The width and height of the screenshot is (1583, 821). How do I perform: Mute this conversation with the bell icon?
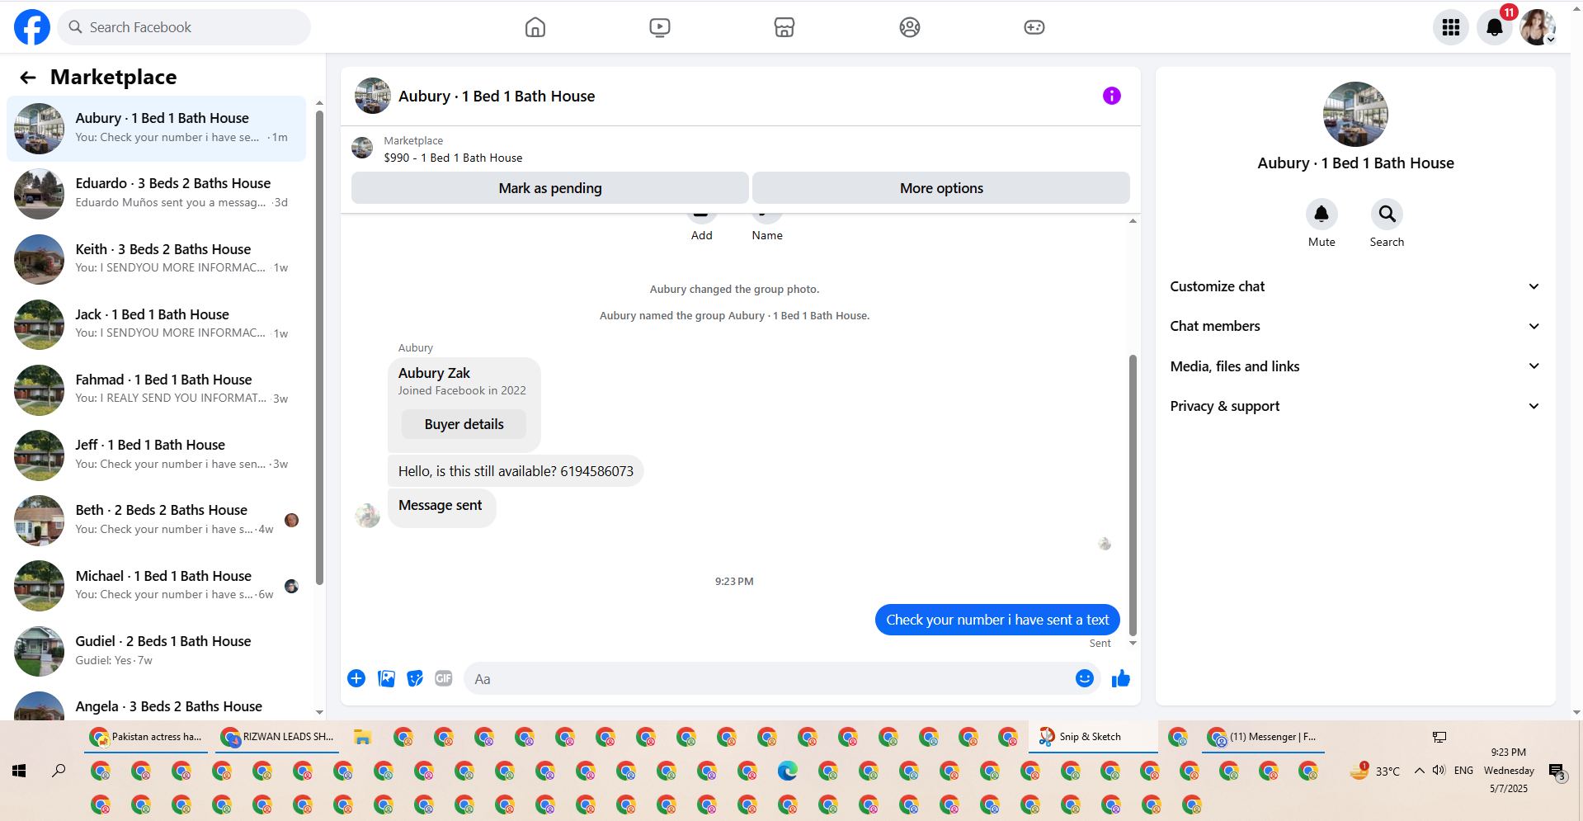pos(1322,215)
